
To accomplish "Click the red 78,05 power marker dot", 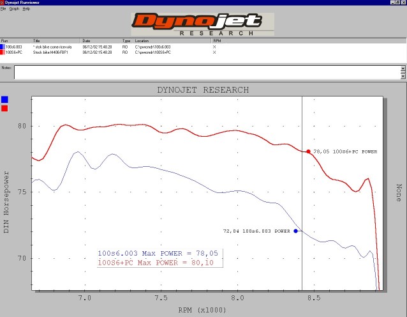I will [308, 151].
